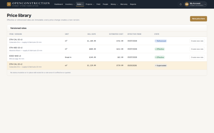The image size is (214, 133).
Task: Select the STN-ABS-20 v2 item name
Action: tap(16, 48)
